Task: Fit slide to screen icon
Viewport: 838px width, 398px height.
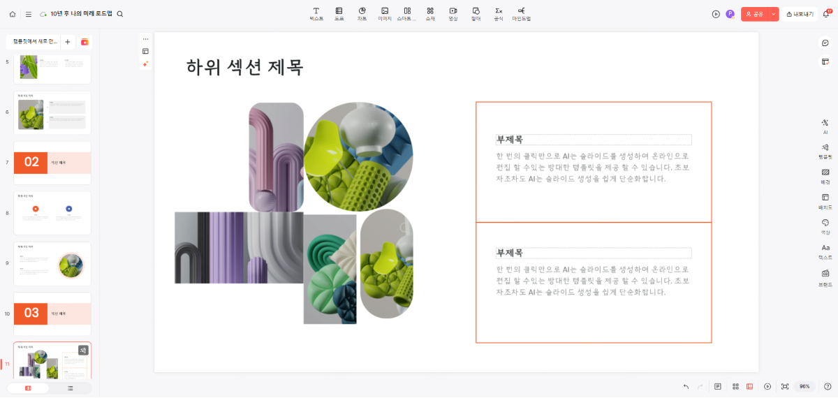Action: 785,386
